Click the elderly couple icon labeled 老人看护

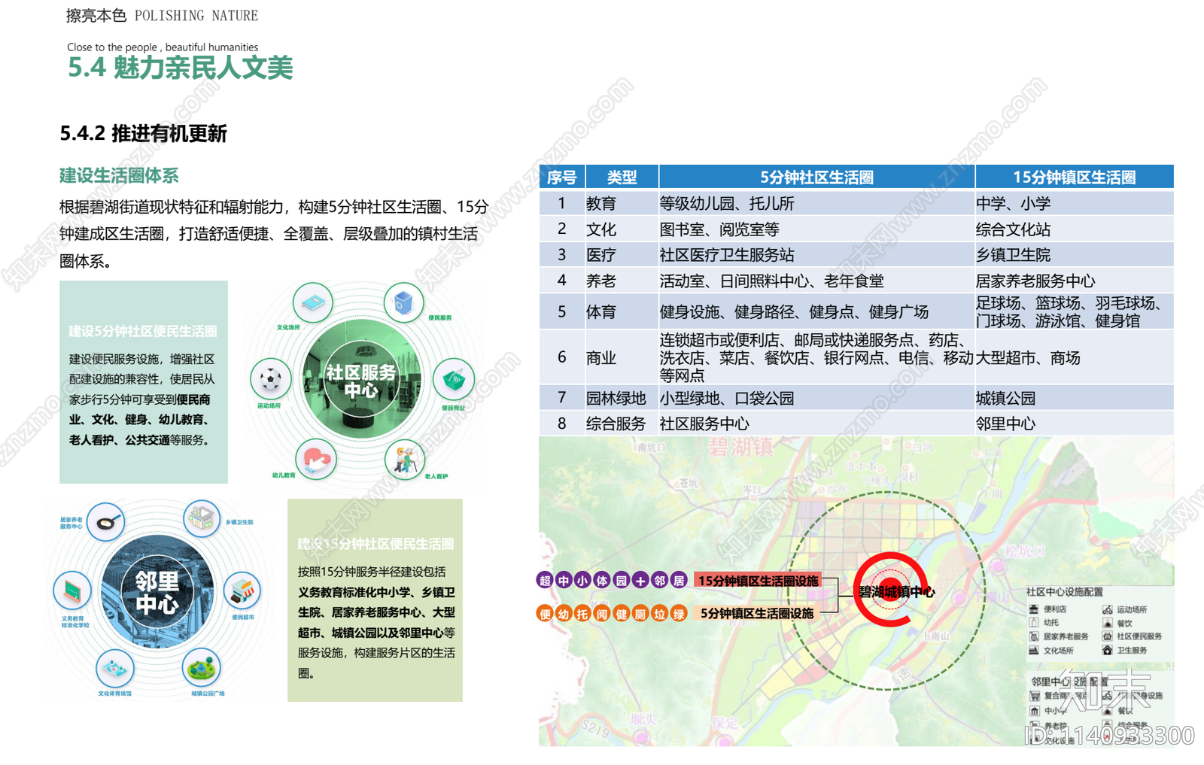point(405,459)
